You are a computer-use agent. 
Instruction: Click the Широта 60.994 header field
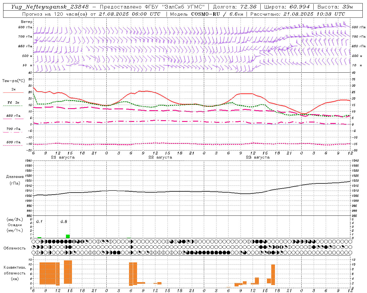287,7
